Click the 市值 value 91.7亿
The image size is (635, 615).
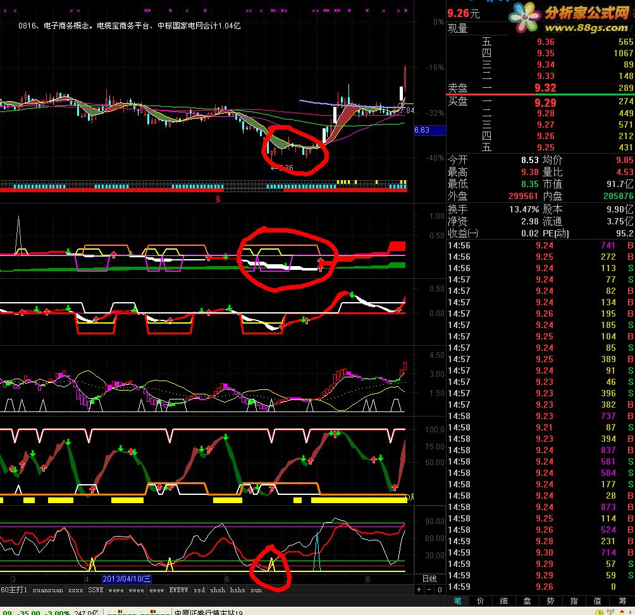tap(620, 184)
